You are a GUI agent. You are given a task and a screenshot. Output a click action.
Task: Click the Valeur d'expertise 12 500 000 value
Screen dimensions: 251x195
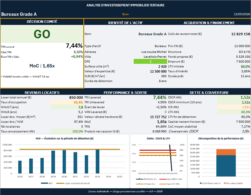point(158,71)
